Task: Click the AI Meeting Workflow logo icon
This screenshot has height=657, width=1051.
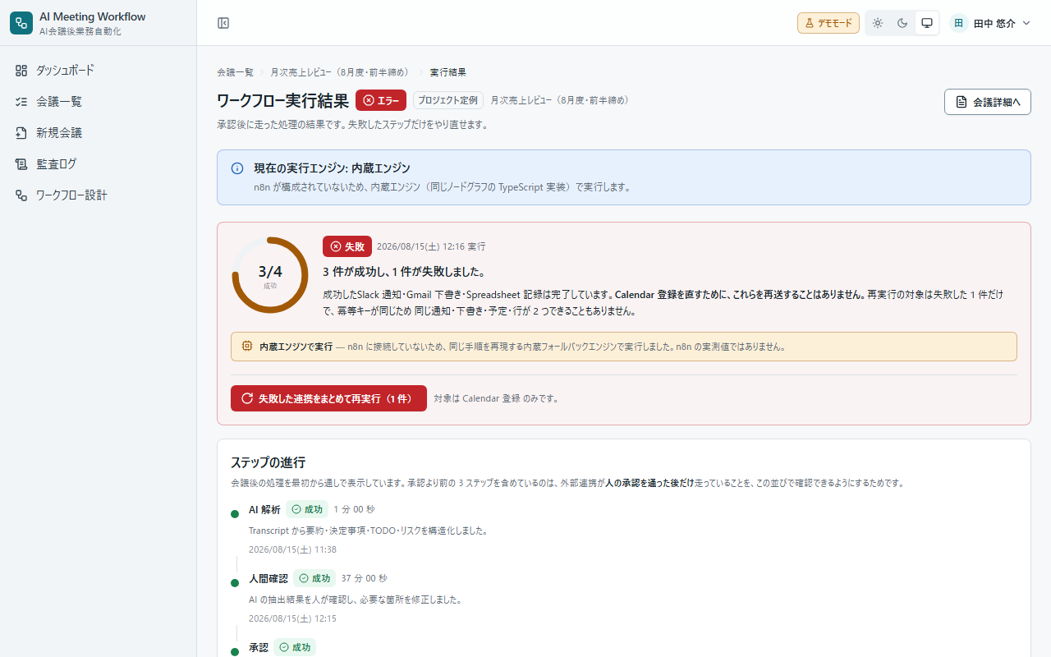Action: (21, 23)
